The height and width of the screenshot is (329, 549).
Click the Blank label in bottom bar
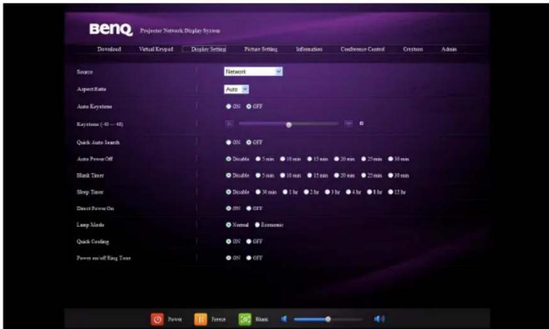[262, 319]
